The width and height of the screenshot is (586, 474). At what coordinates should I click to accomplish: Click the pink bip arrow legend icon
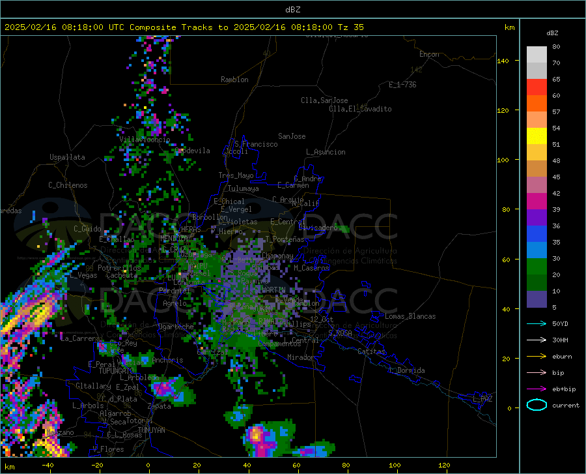click(537, 373)
